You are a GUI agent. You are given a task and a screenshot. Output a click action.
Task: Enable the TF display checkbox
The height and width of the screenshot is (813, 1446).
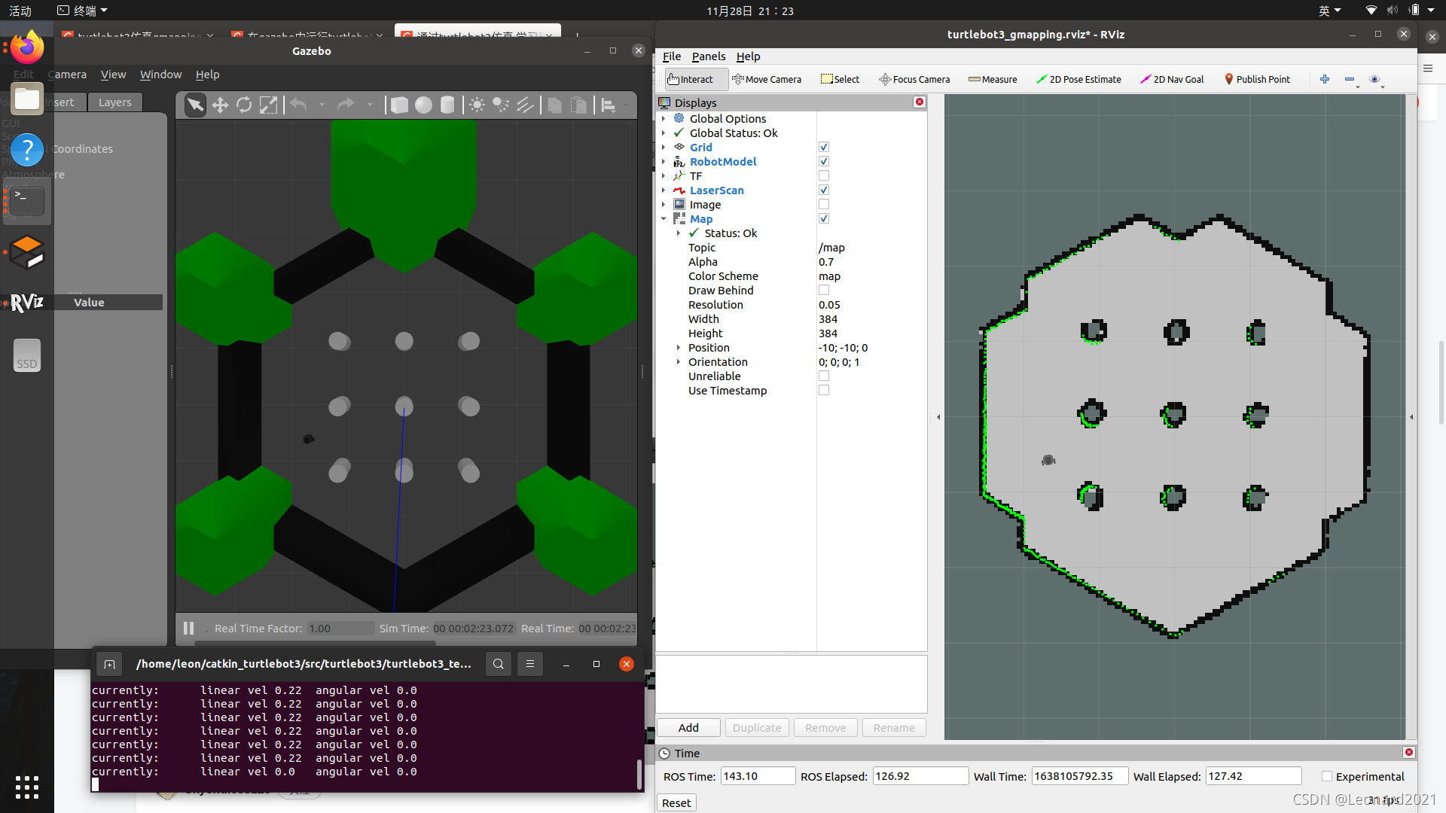tap(824, 176)
